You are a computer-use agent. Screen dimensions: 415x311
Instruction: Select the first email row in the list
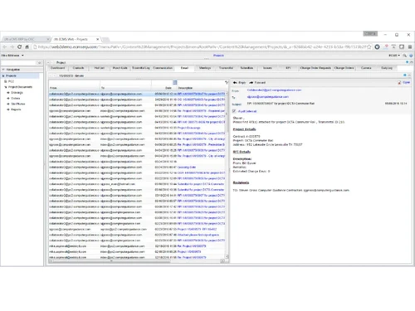click(137, 94)
